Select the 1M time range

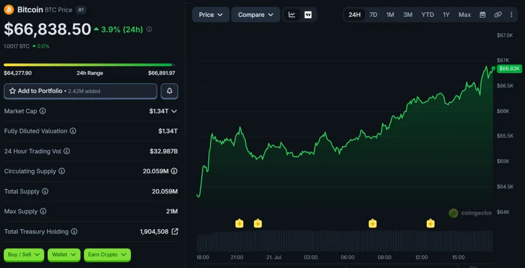coord(390,15)
